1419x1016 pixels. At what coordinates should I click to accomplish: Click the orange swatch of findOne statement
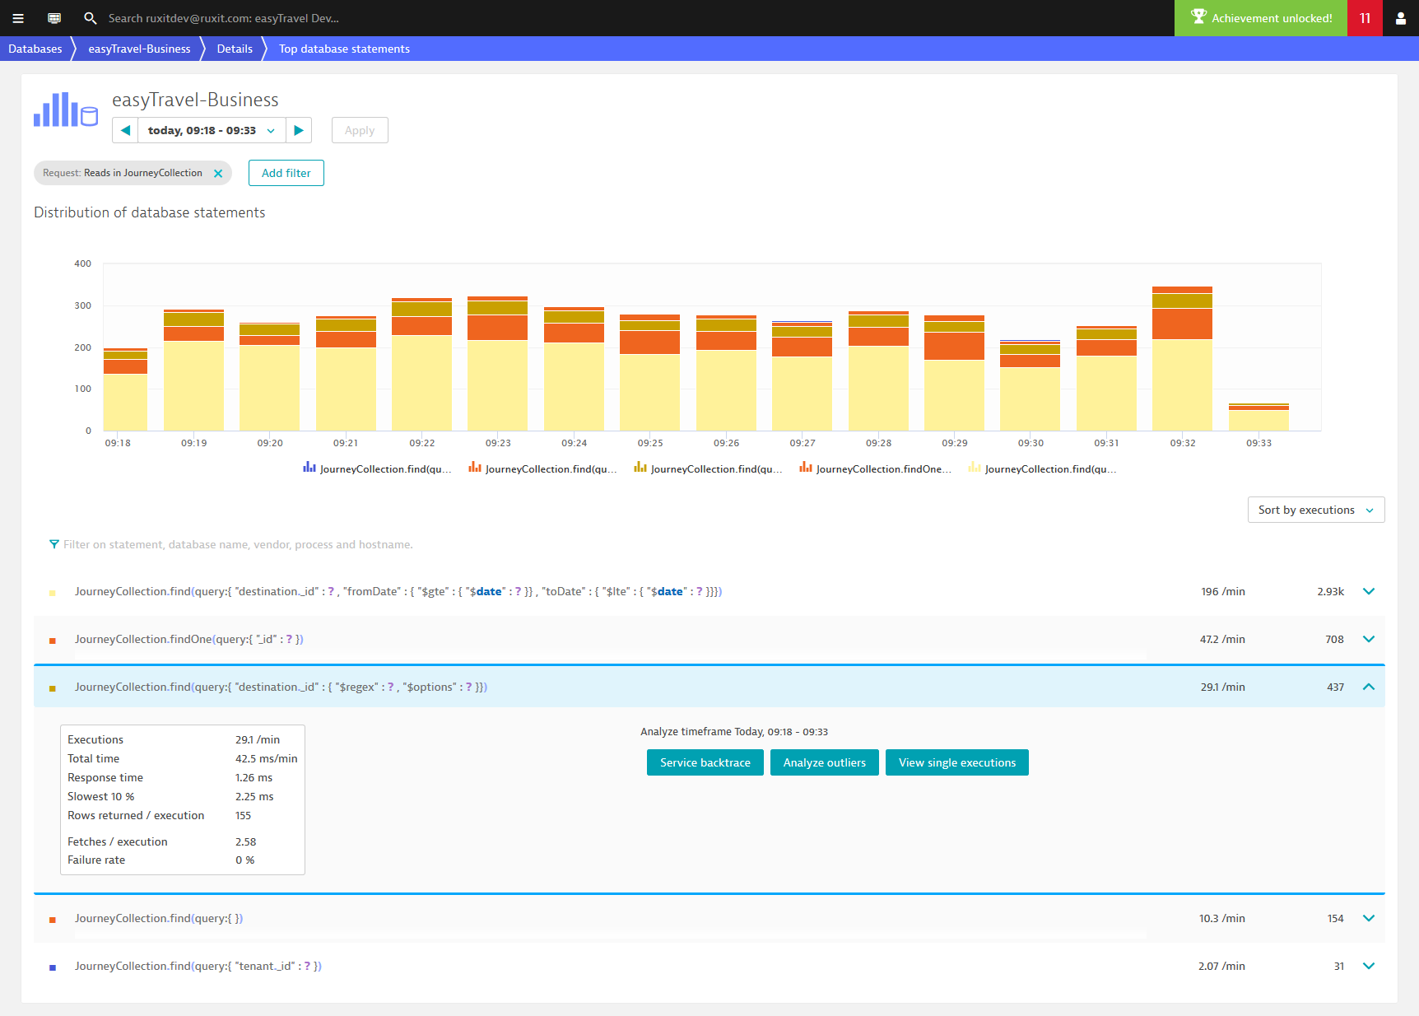pos(53,641)
